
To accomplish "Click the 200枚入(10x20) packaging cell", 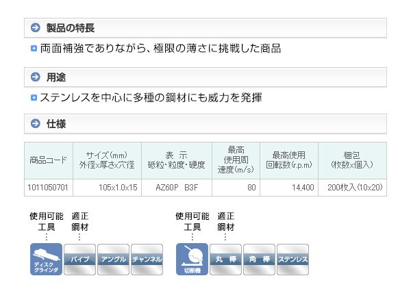I will (356, 187).
